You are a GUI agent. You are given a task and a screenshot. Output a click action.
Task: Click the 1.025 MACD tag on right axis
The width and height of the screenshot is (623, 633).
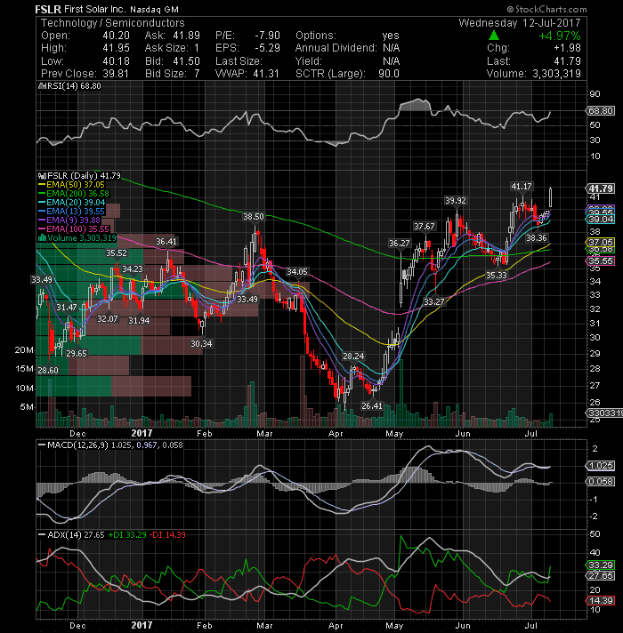[601, 466]
